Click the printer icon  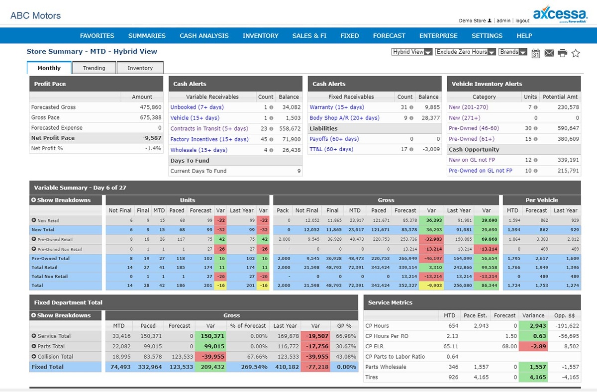(x=562, y=53)
